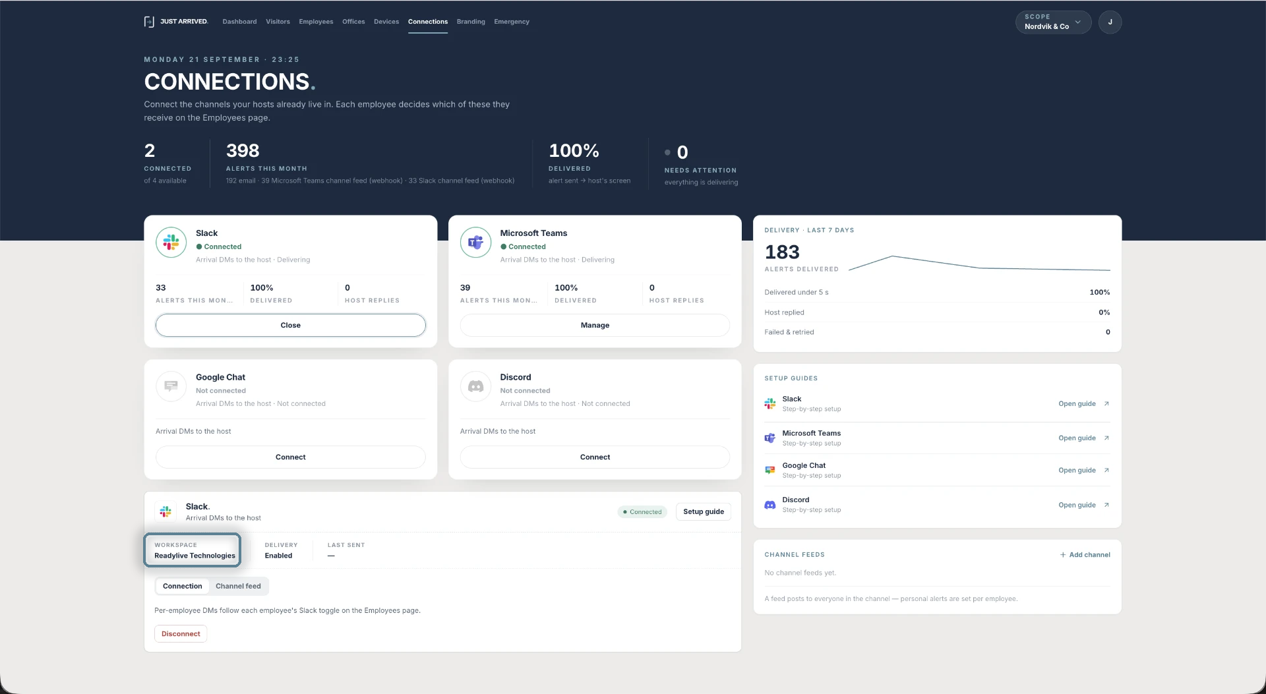Disconnect the Slack workspace
Image resolution: width=1266 pixels, height=694 pixels.
pyautogui.click(x=181, y=633)
